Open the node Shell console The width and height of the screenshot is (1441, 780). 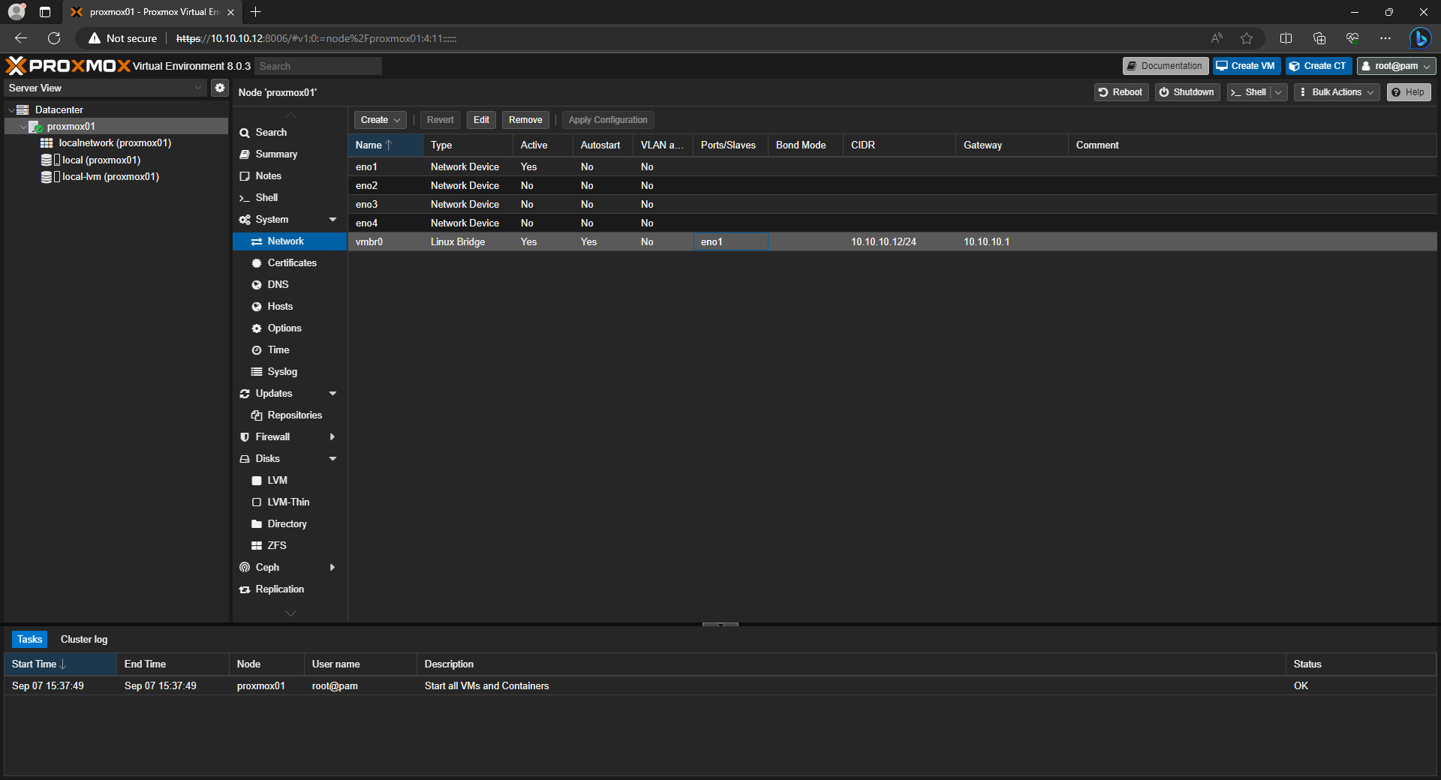[x=1249, y=92]
